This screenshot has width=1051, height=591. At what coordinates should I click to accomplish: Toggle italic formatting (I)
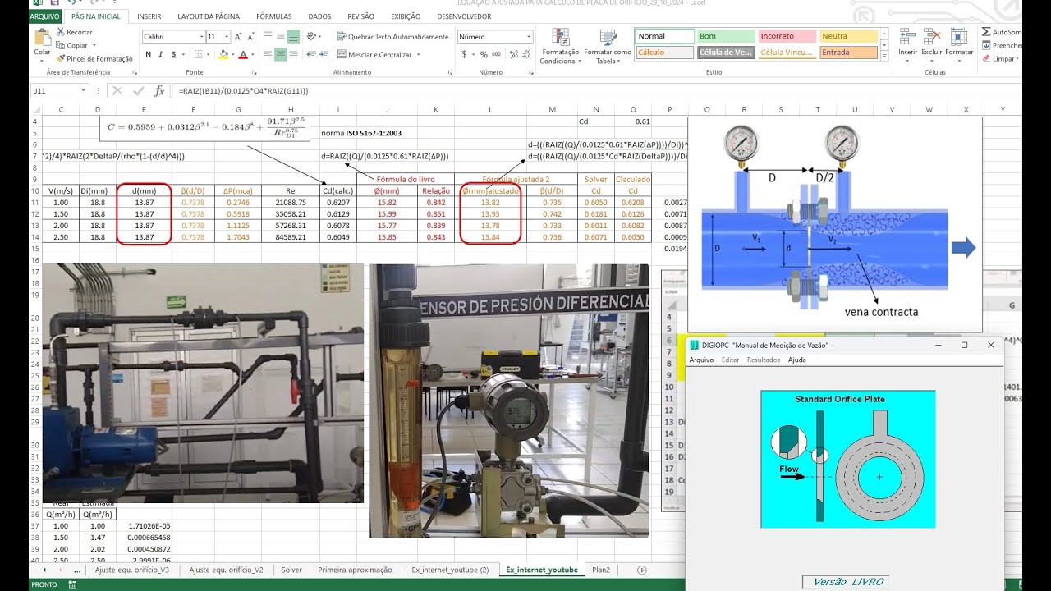coord(161,54)
